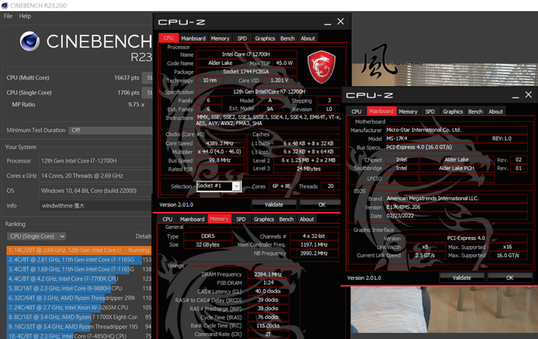Click the Cinebench logo sphere icon

[x=30, y=42]
